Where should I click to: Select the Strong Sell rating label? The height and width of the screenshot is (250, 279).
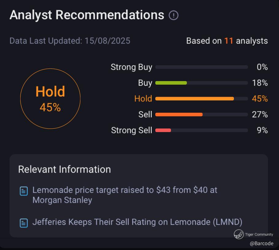pos(131,130)
